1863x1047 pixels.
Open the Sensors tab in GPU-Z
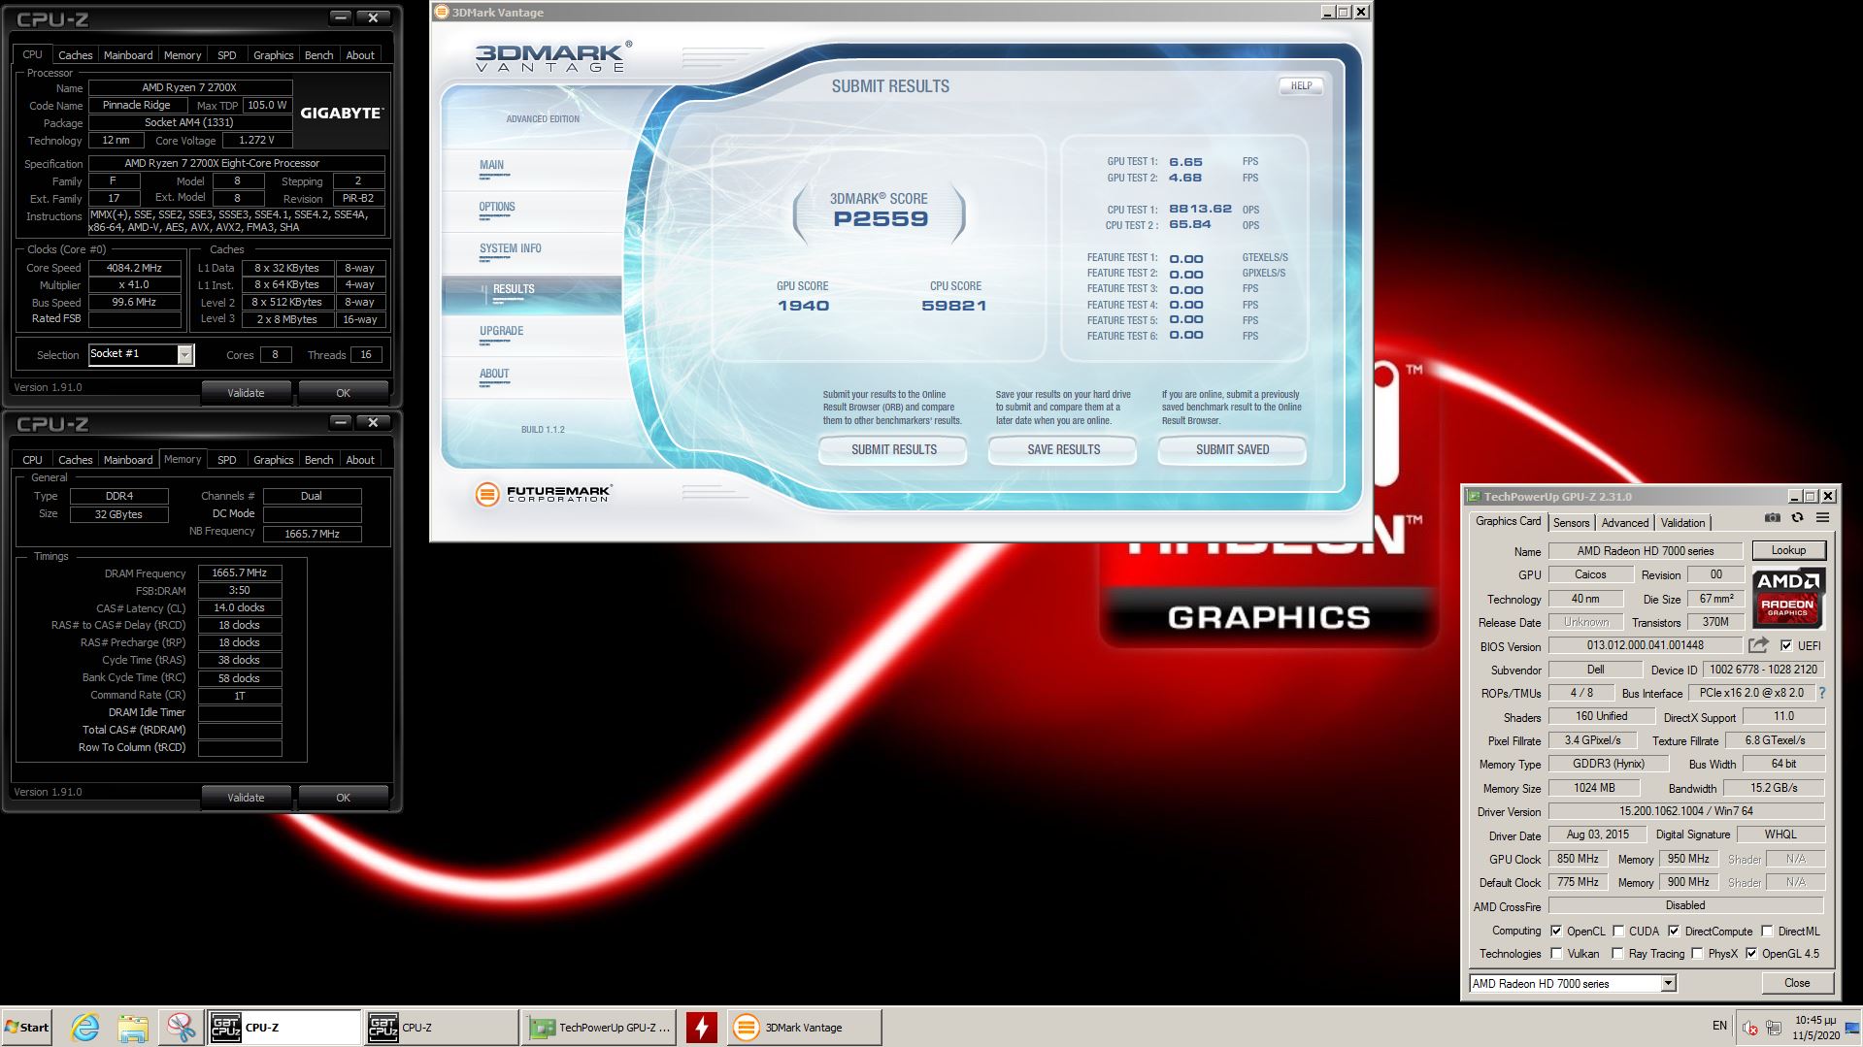(1571, 522)
